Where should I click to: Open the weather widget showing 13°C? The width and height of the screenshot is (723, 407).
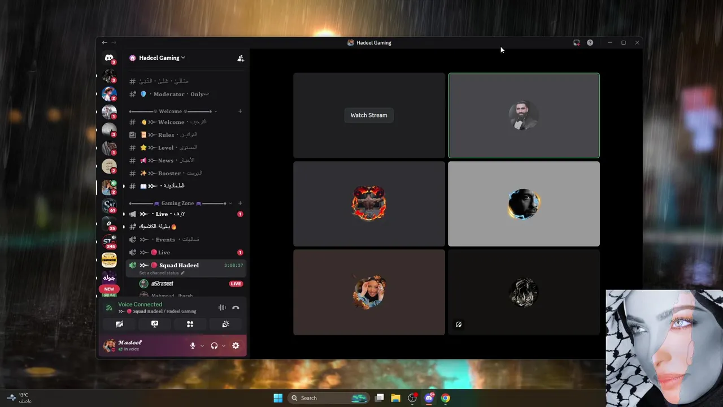[x=19, y=398]
